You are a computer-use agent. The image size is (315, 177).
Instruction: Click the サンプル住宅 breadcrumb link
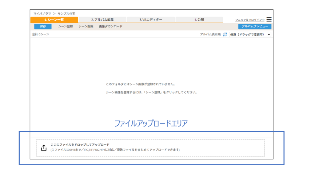[66, 14]
